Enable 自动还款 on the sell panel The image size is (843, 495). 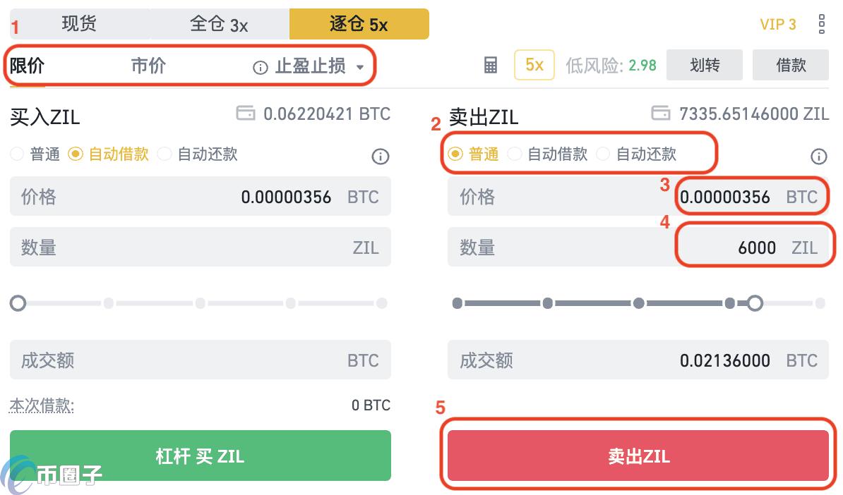click(x=604, y=154)
